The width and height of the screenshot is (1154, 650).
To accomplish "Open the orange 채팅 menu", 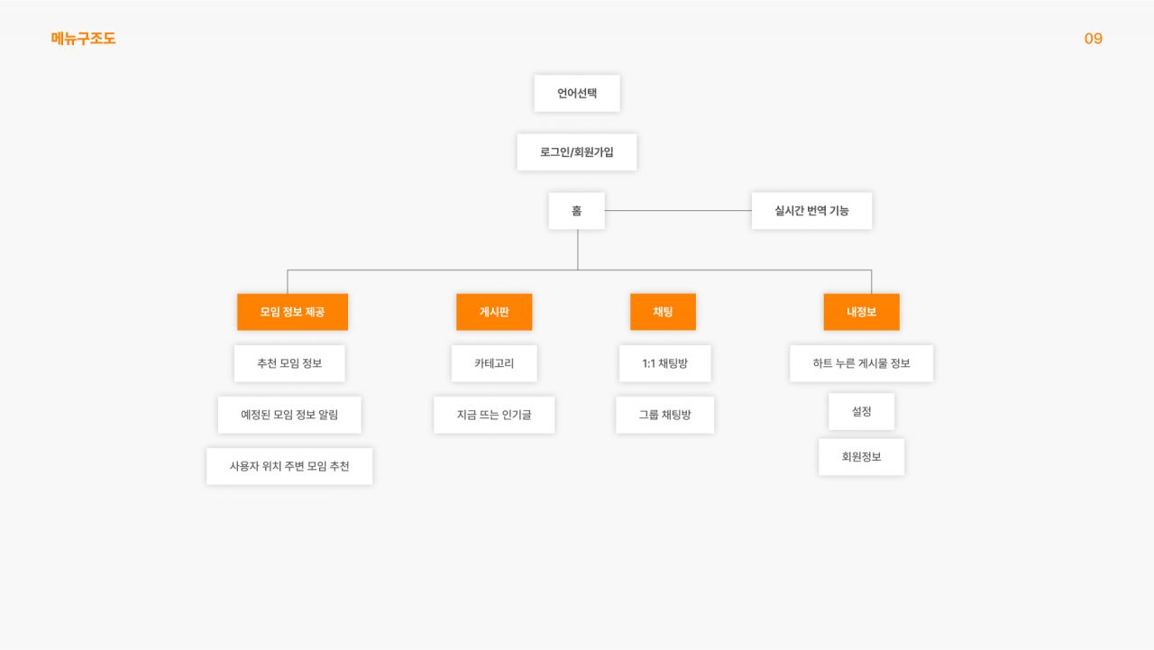I will click(x=663, y=312).
